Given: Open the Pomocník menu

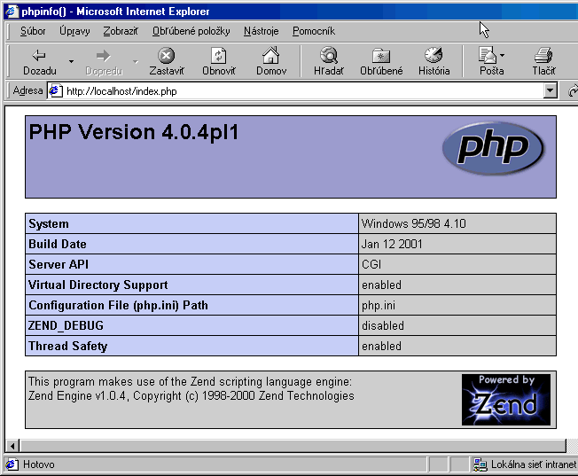Looking at the screenshot, I should (x=314, y=31).
